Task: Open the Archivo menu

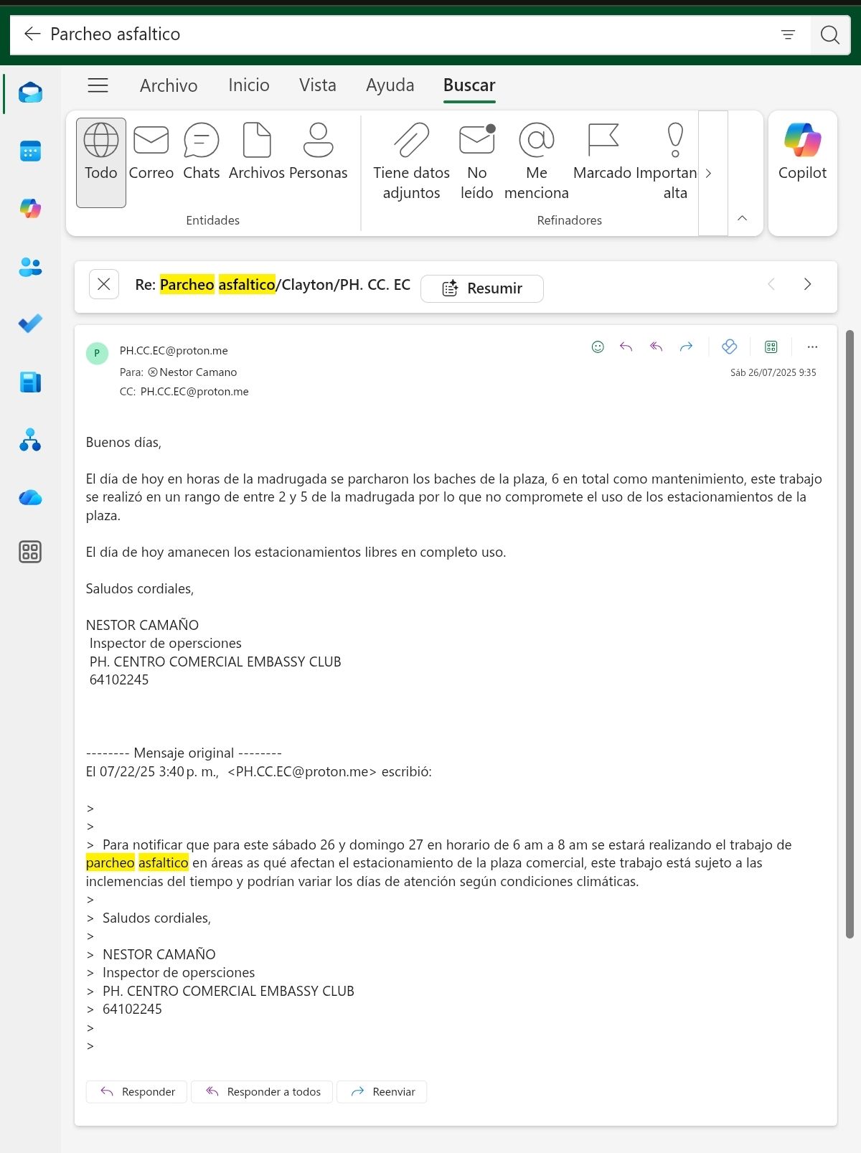Action: [169, 85]
